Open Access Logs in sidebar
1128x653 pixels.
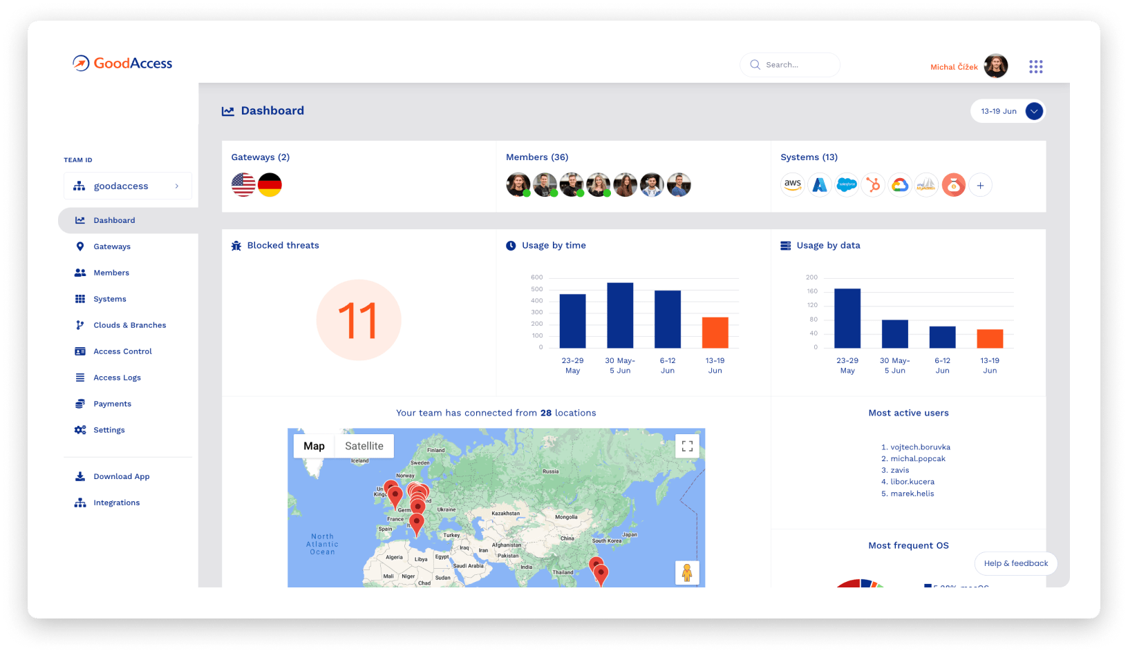[x=117, y=378]
